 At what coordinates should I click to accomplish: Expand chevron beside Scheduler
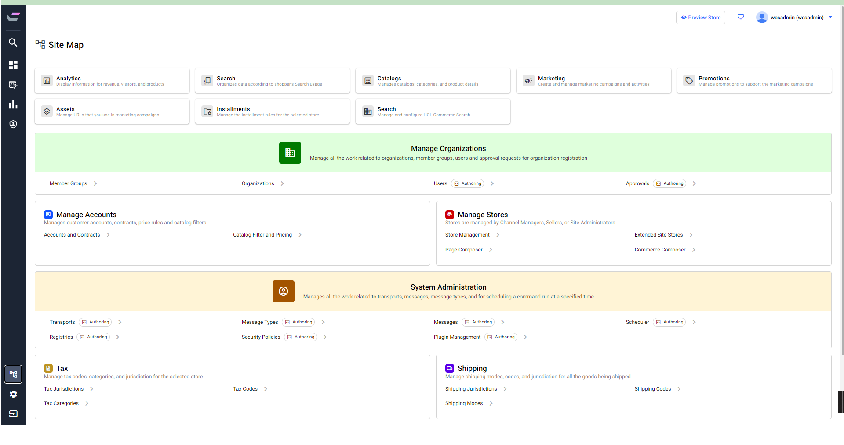click(694, 322)
